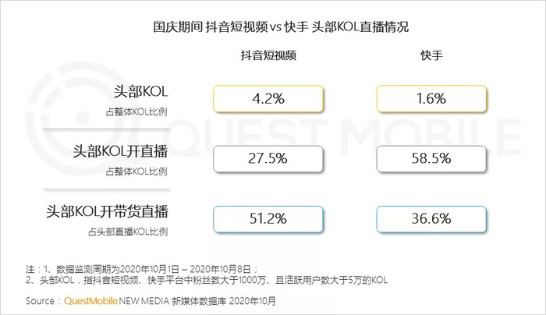546x315 pixels.
Task: Click the 51.2% commerce livestream box
Action: coord(268,219)
